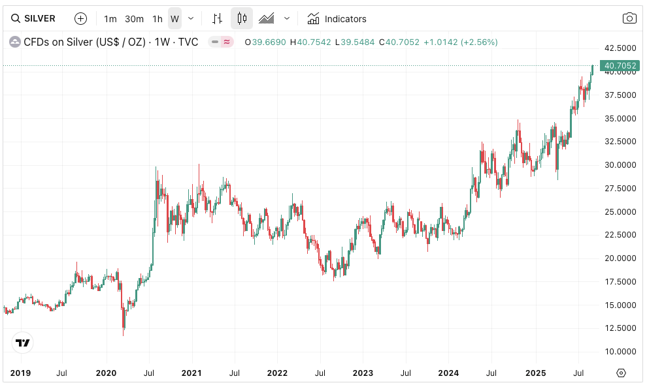Toggle the pink data mode indicator

pos(227,42)
